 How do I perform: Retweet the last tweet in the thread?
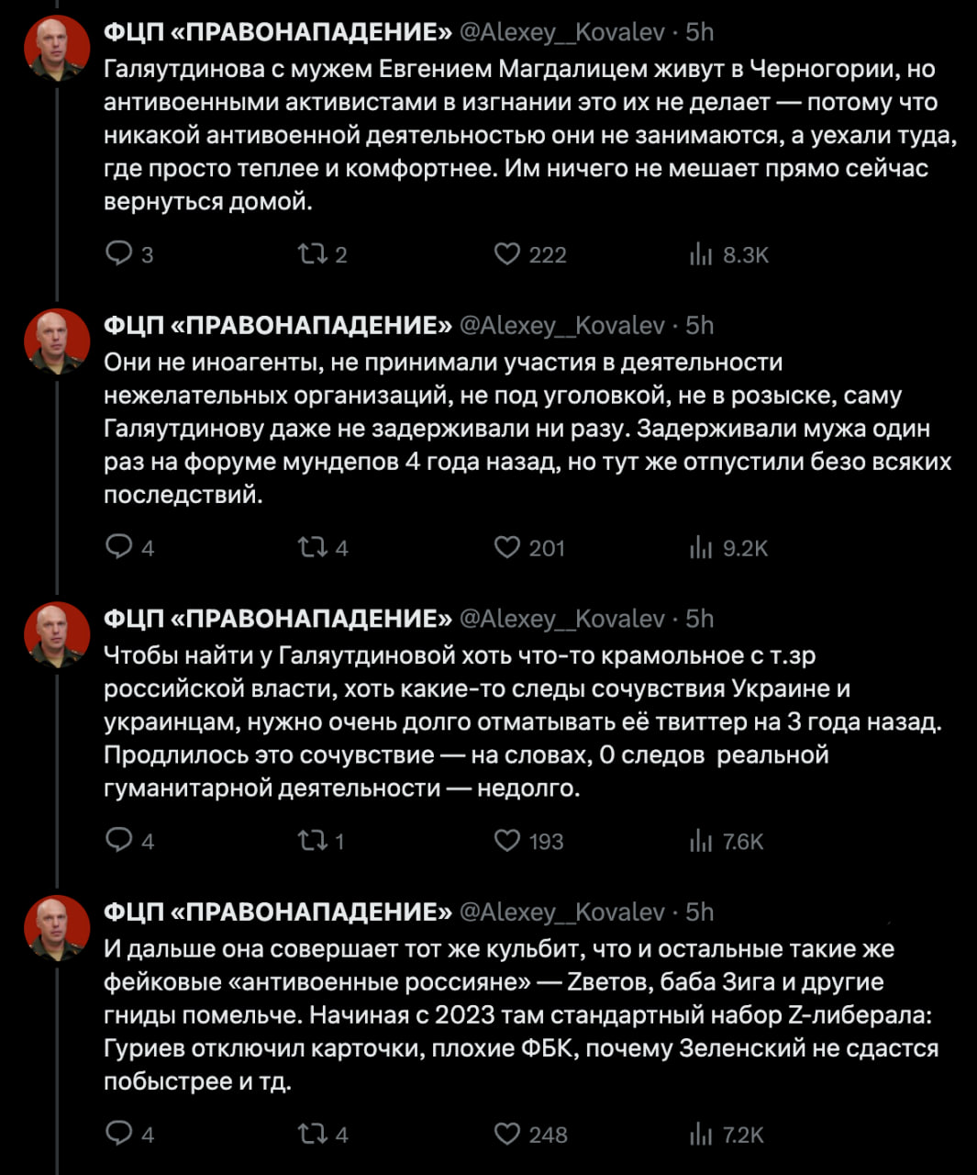[313, 1135]
